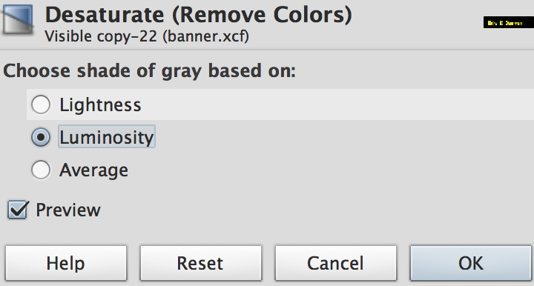Viewport: 534px width, 286px height.
Task: Open the Help button
Action: tap(66, 263)
